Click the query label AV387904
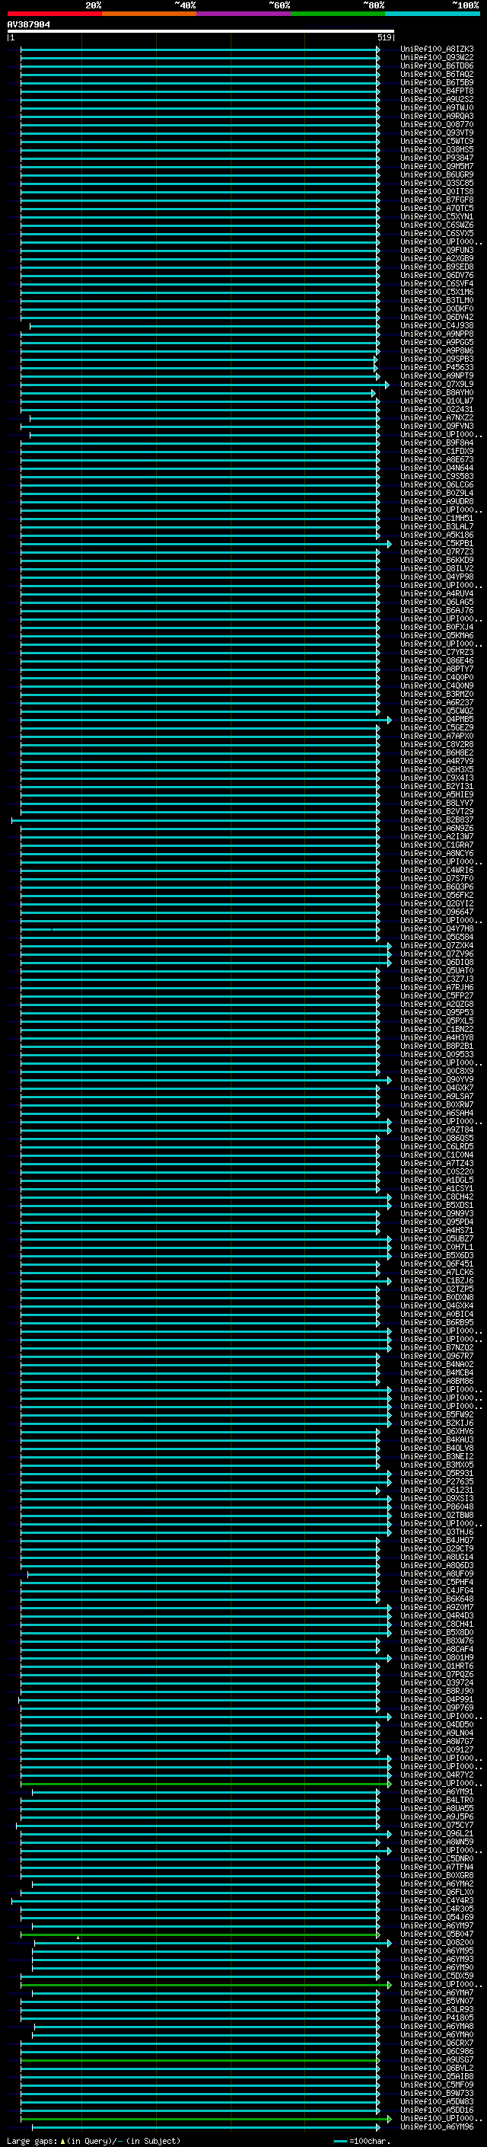Viewport: 487px width, 2147px height. click(28, 25)
